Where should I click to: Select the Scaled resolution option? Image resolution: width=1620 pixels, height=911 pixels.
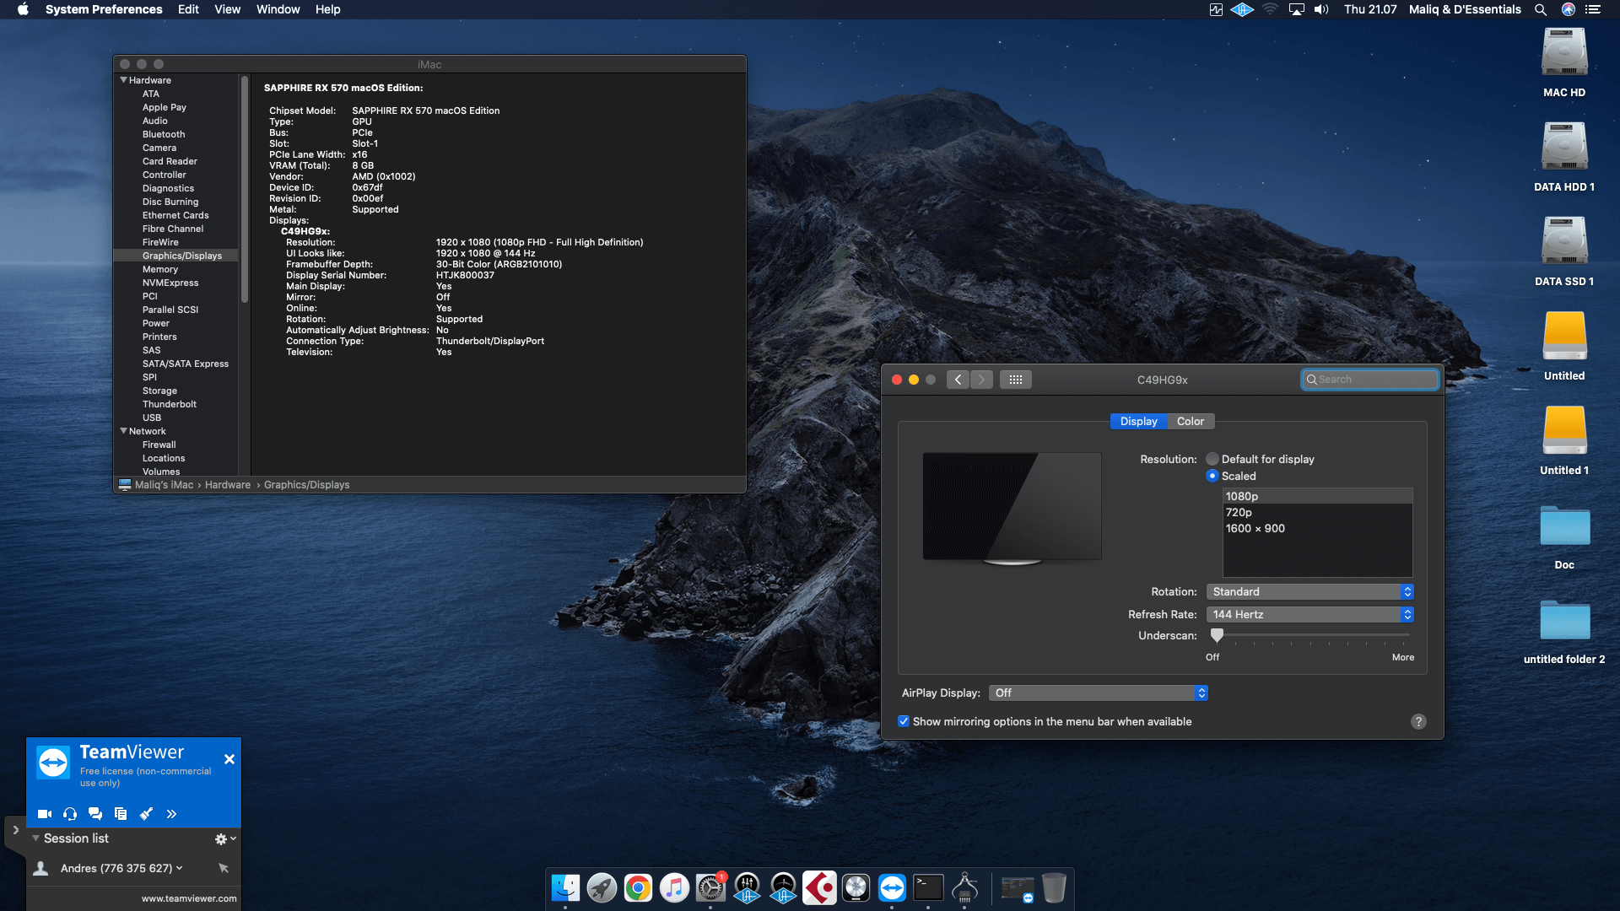coord(1212,476)
